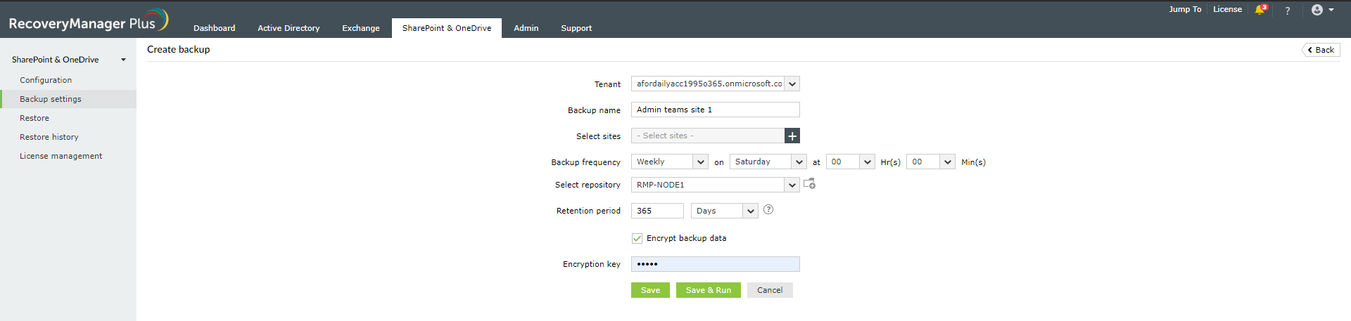This screenshot has width=1351, height=321.
Task: Click the plus icon to select sites
Action: [x=792, y=136]
